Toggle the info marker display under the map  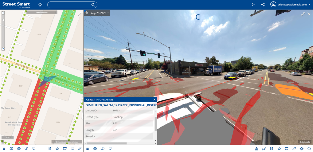[34, 149]
